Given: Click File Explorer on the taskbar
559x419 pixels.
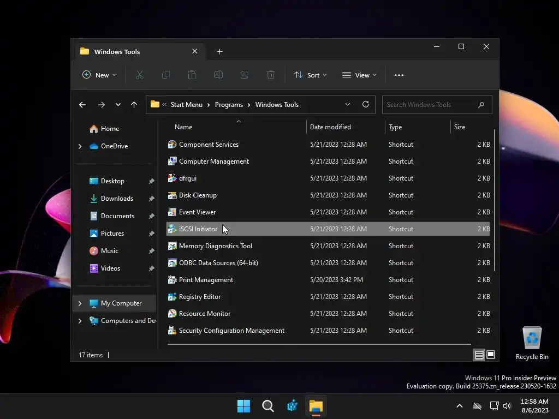Looking at the screenshot, I should pos(316,406).
